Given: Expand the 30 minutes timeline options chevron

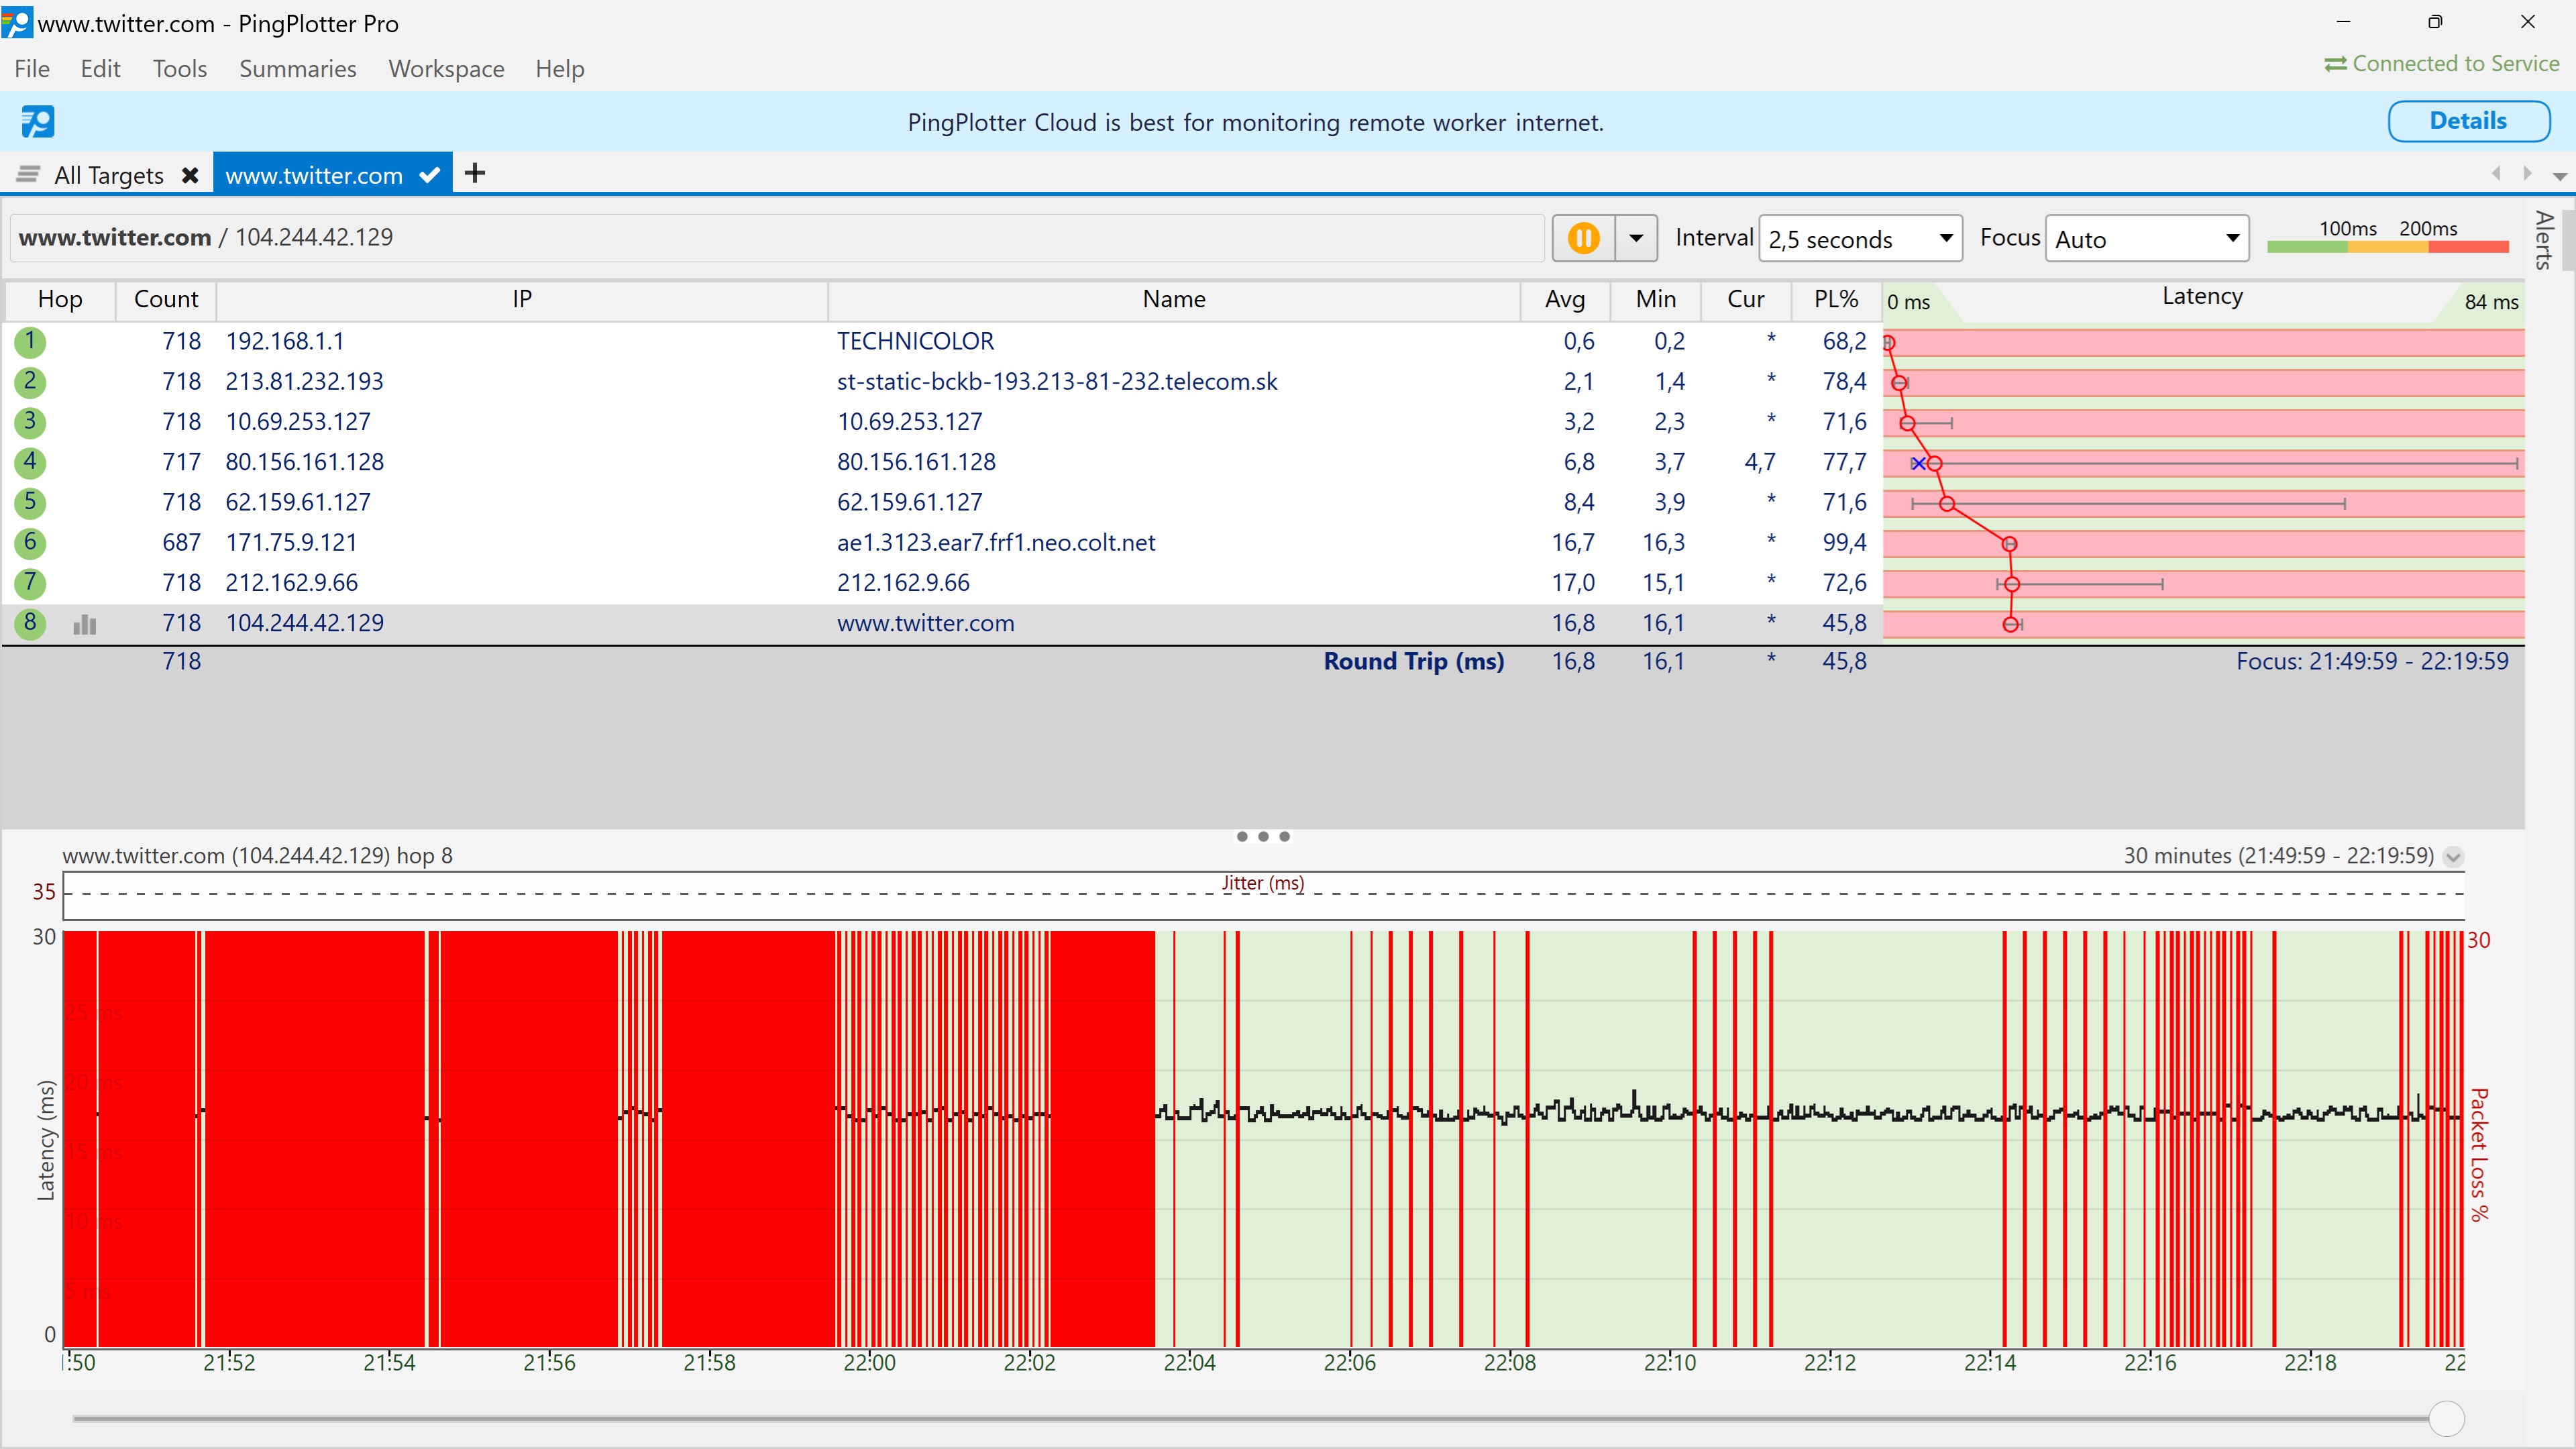Looking at the screenshot, I should [2453, 857].
